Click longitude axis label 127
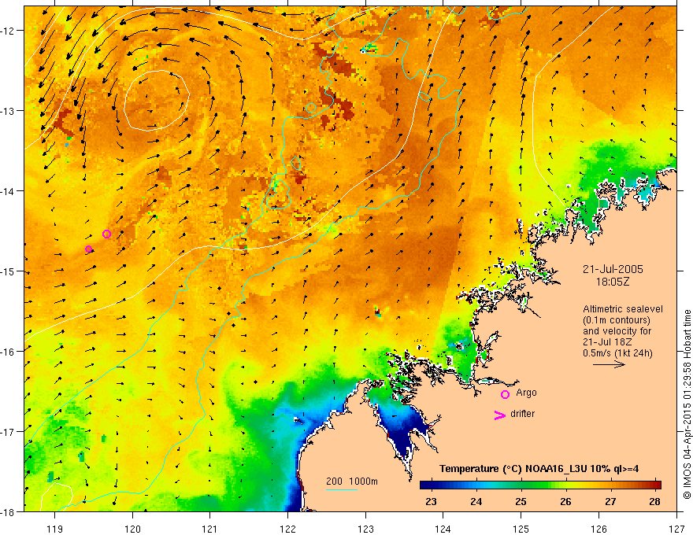The image size is (693, 535). pyautogui.click(x=676, y=529)
